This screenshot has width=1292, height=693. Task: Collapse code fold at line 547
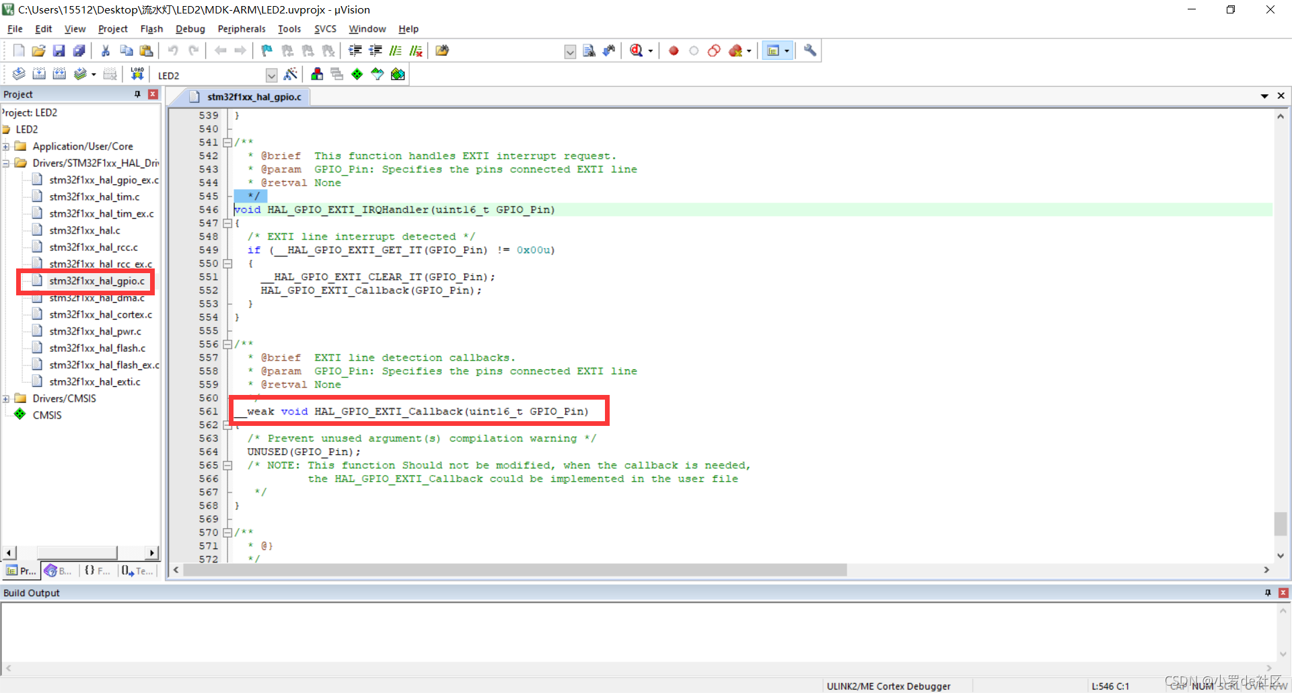(227, 223)
